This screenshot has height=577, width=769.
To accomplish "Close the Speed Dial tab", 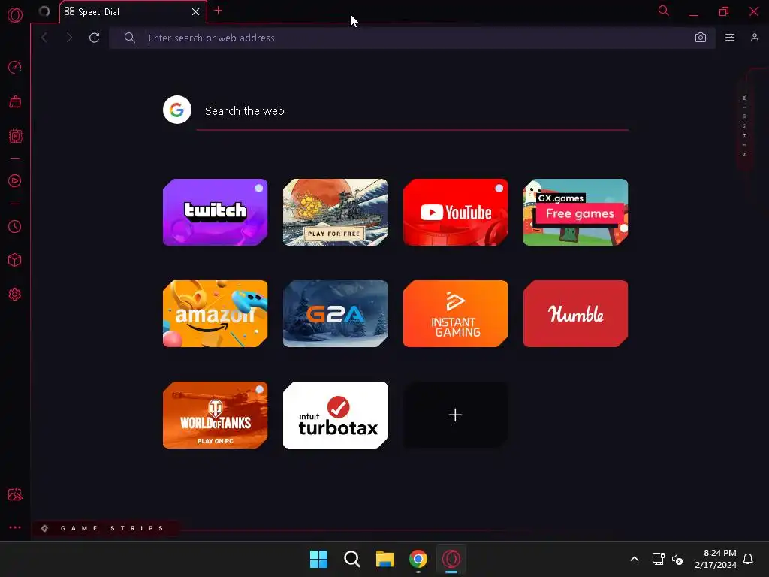I will [196, 11].
